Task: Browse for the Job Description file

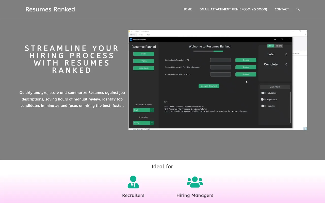Action: click(x=246, y=60)
